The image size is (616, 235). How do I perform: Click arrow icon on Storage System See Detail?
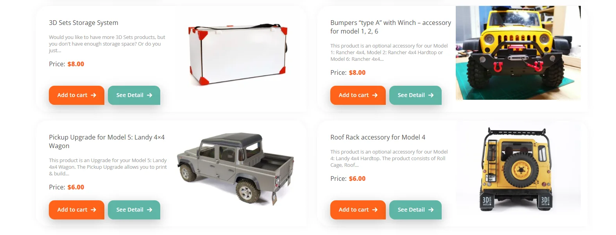pos(150,95)
